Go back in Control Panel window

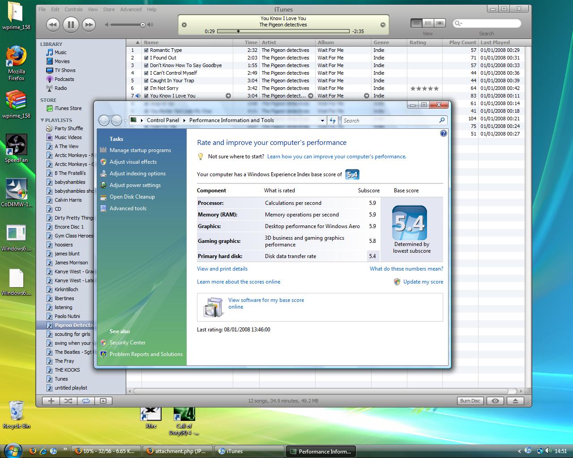coord(104,120)
